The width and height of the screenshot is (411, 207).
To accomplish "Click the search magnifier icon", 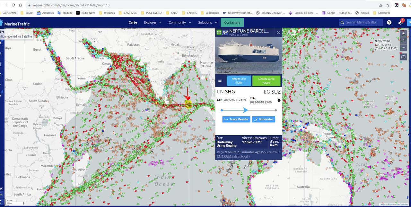I will (343, 22).
